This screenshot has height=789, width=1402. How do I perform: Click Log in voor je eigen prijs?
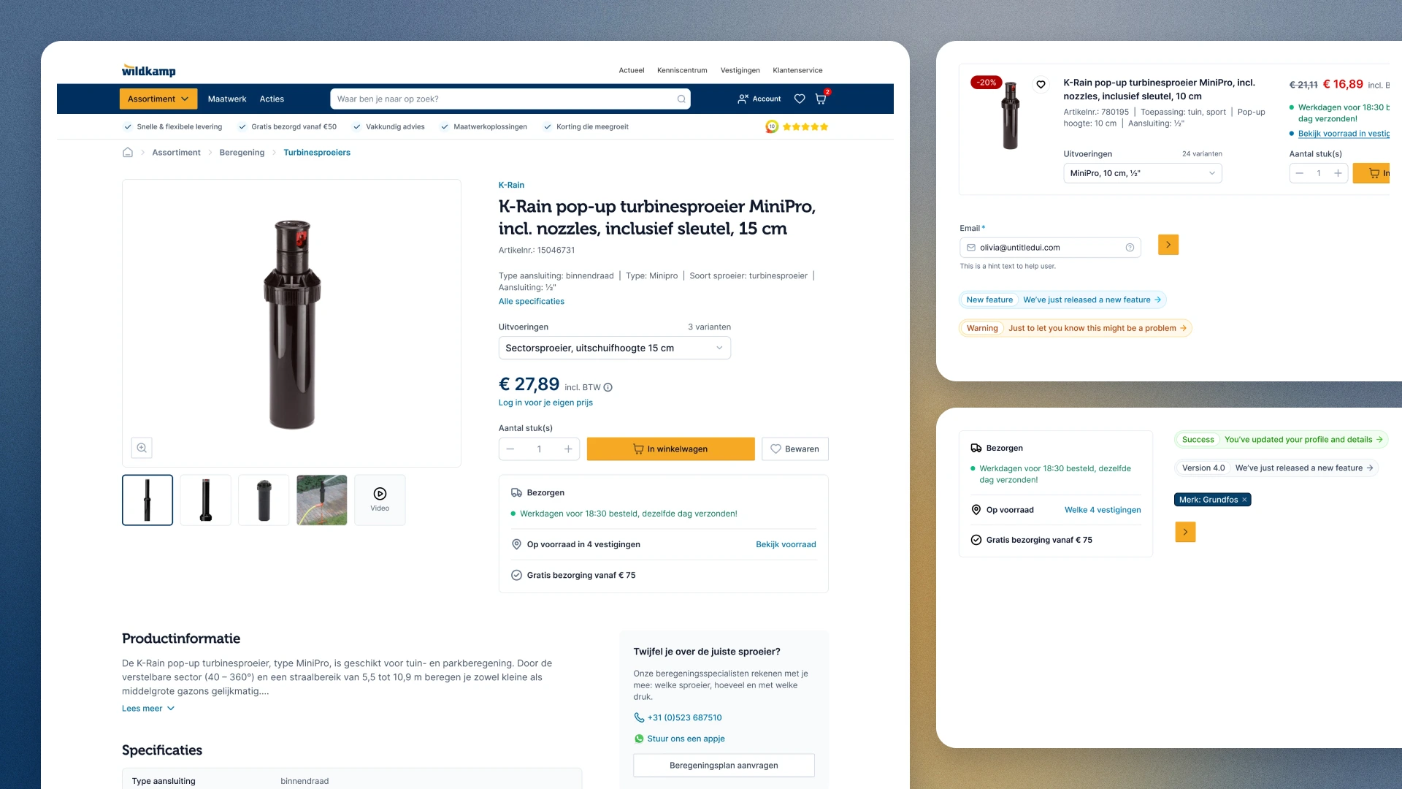[545, 403]
